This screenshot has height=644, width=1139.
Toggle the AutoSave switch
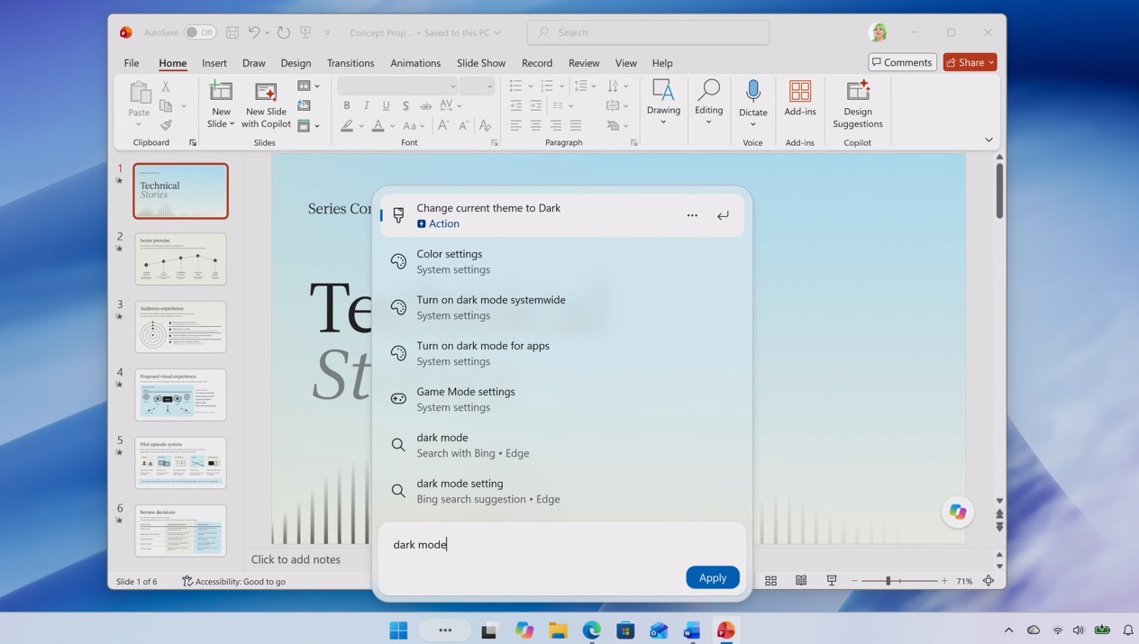point(200,32)
